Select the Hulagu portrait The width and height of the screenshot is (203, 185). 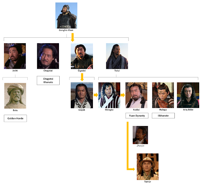click(163, 95)
